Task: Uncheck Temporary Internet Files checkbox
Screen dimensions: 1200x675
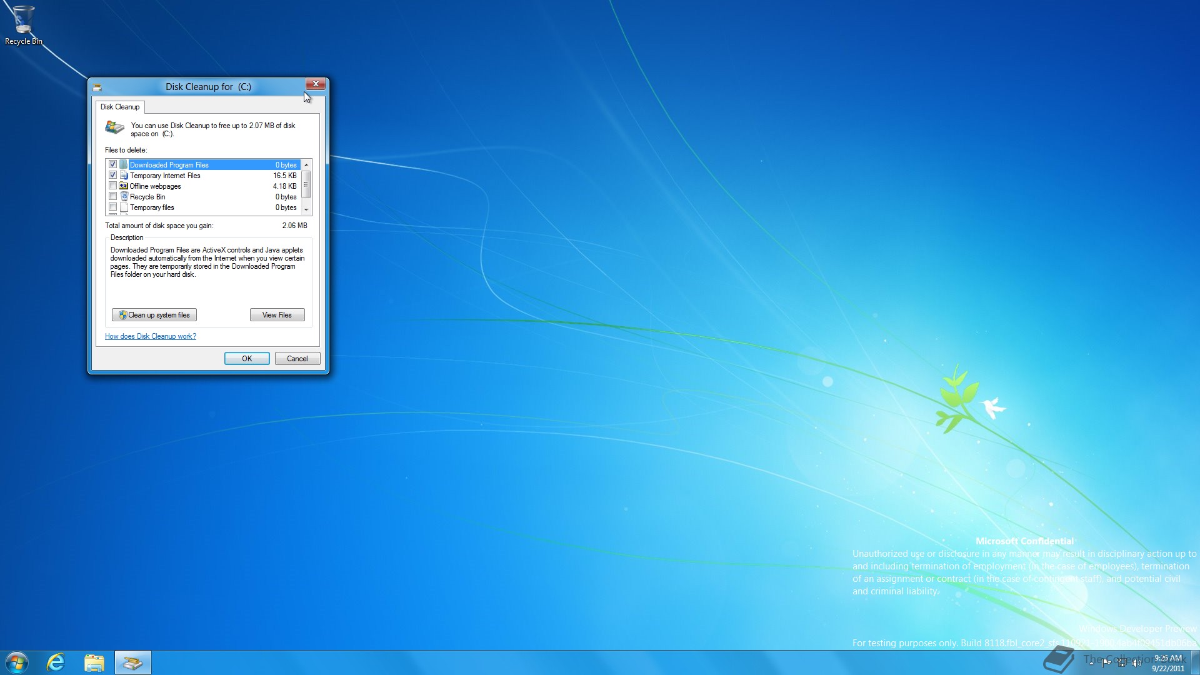Action: pos(113,176)
